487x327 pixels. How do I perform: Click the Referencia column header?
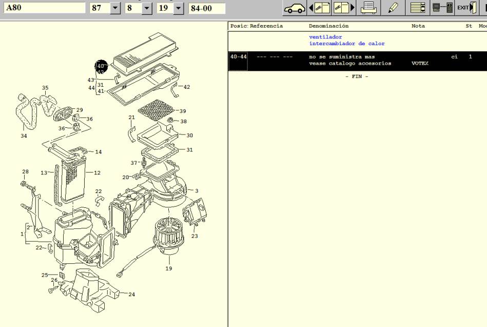[266, 26]
